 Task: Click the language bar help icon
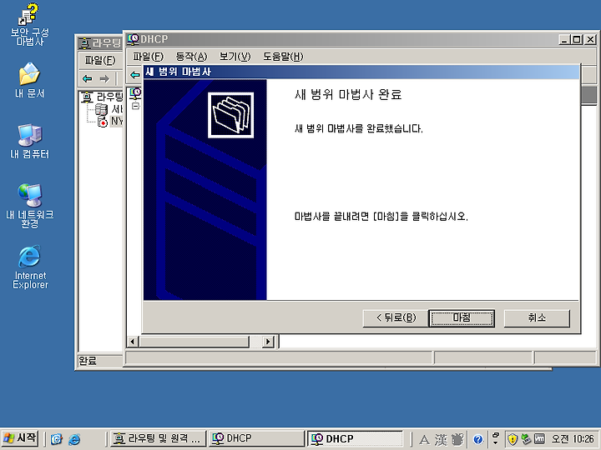tap(477, 440)
